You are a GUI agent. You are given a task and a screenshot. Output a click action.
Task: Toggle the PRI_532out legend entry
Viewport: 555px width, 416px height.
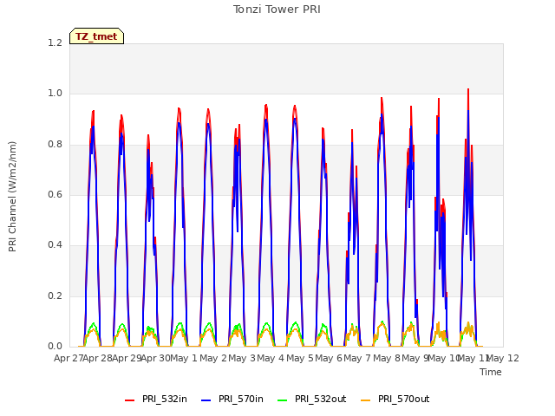[x=312, y=399]
